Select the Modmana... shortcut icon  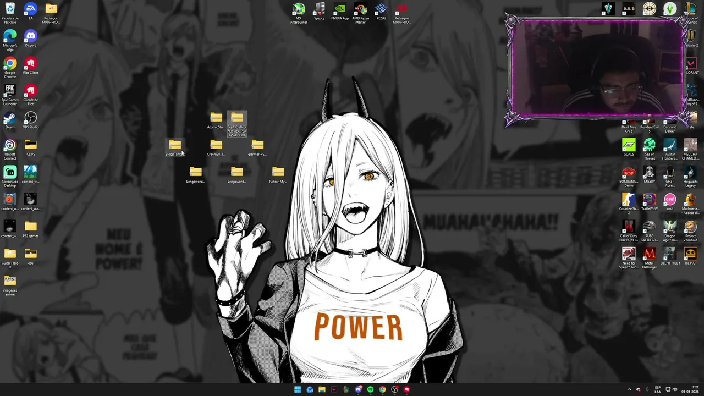click(x=690, y=204)
